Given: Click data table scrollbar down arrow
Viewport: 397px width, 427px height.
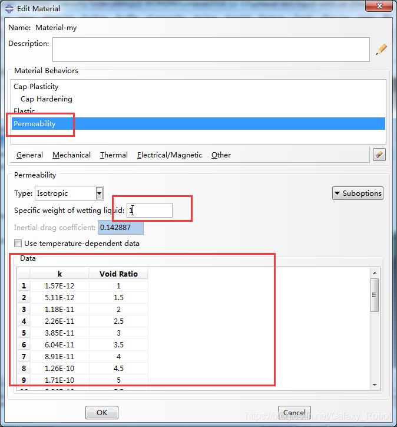Looking at the screenshot, I should click(x=375, y=385).
